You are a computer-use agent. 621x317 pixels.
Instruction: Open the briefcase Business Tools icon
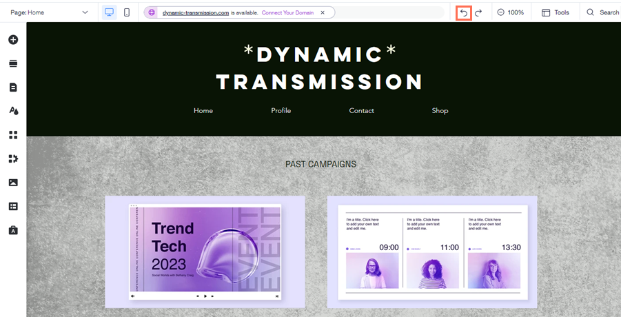[x=14, y=230]
